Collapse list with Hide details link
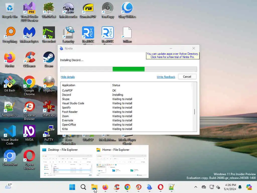Screen dimensions: 257x193 click(68, 77)
